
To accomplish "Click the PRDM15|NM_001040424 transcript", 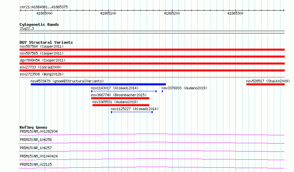I will tap(39, 156).
